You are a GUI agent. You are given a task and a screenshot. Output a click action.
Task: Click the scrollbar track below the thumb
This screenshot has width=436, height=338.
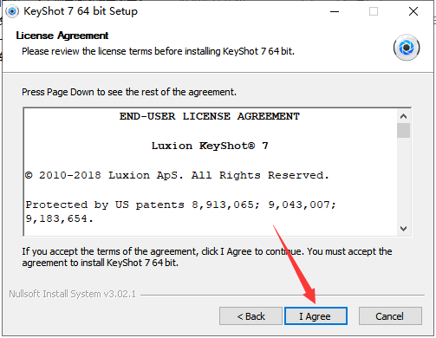(x=403, y=180)
